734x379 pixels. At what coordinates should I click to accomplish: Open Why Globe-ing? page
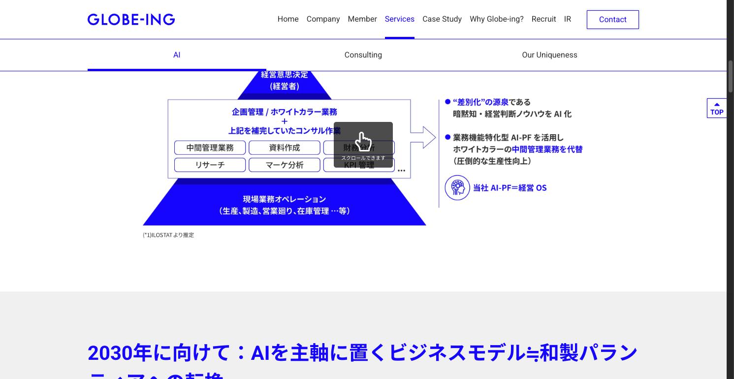tap(497, 19)
